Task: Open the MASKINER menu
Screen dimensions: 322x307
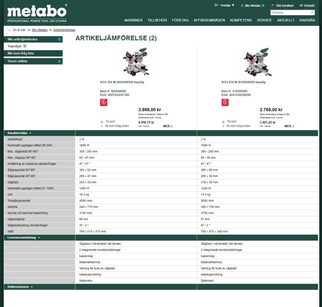Action: 133,20
